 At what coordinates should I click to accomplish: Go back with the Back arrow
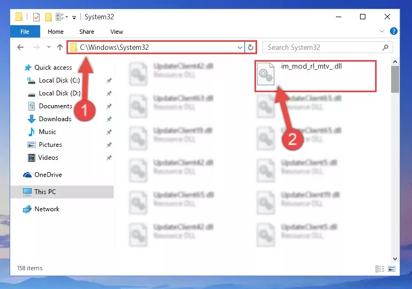point(20,47)
